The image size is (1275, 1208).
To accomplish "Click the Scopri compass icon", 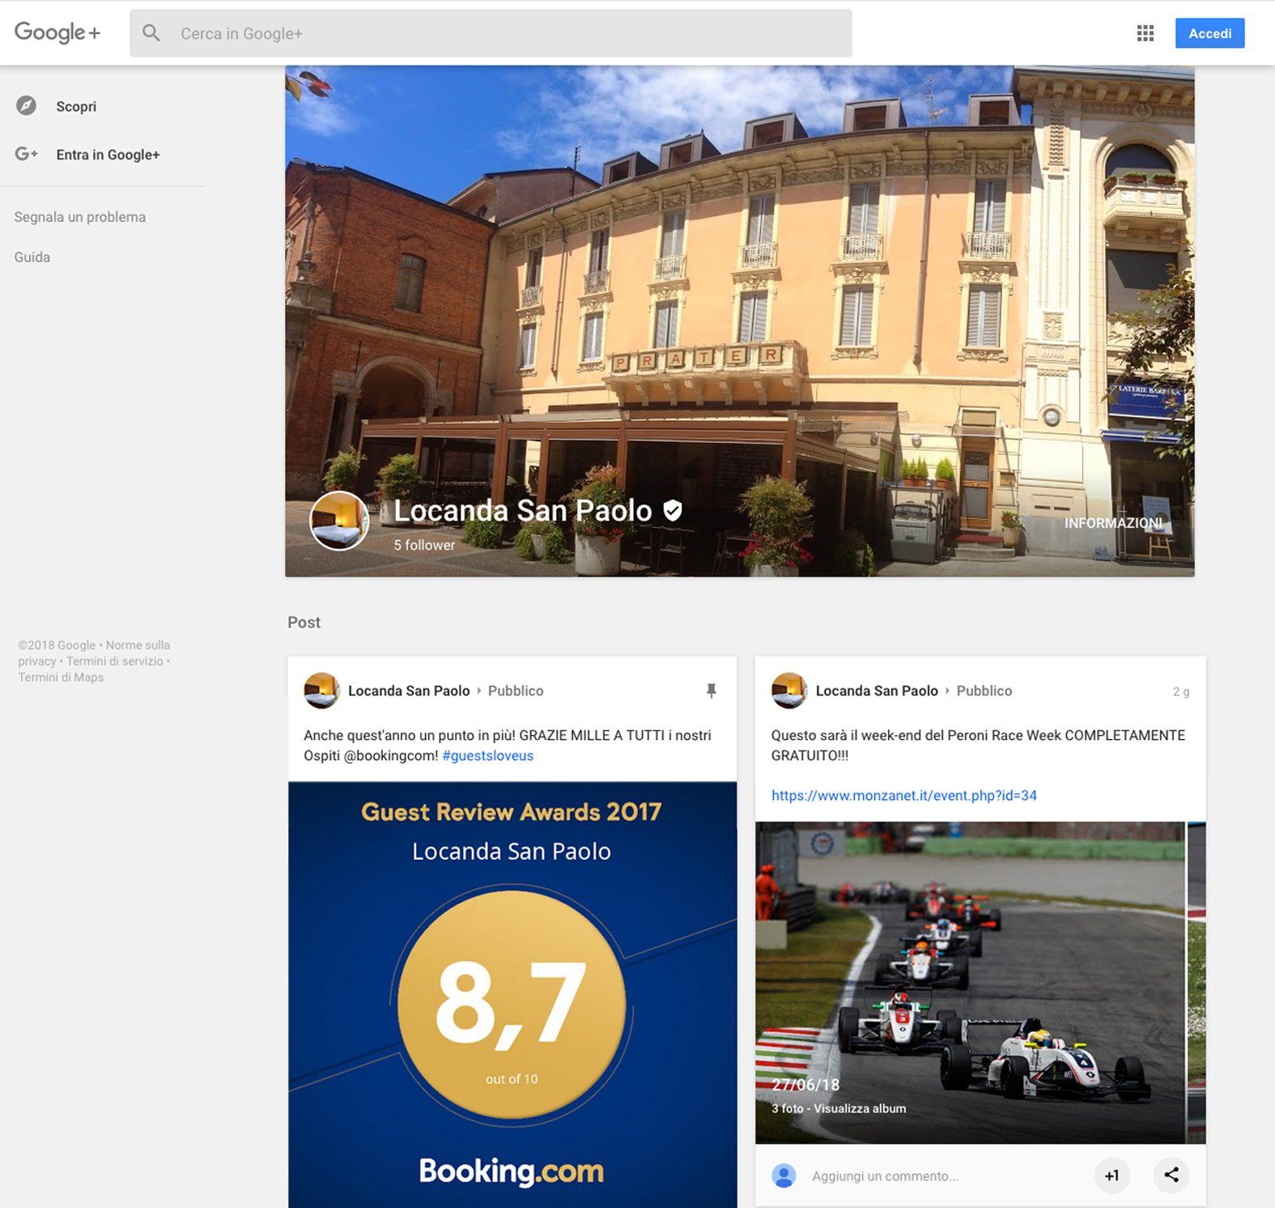I will [26, 106].
